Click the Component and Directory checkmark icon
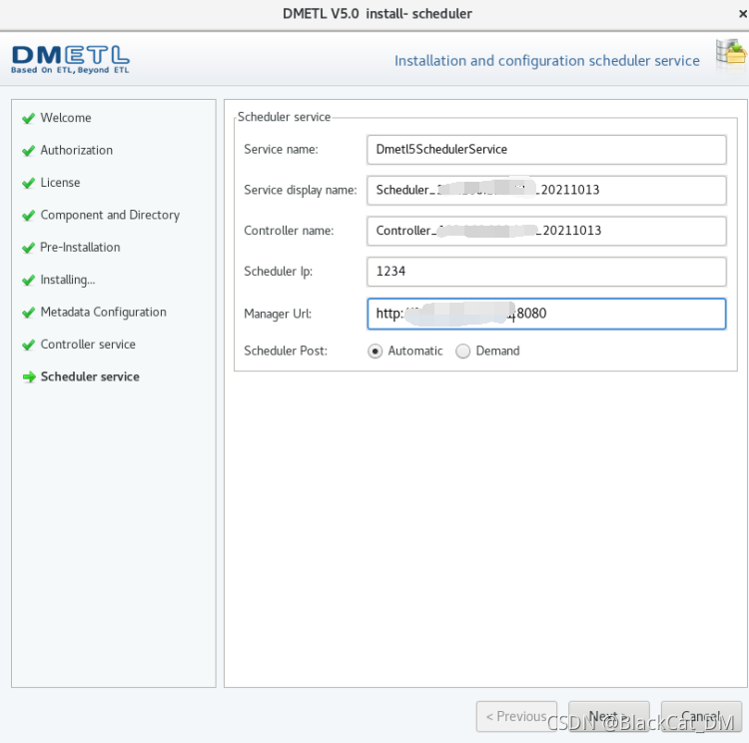The height and width of the screenshot is (743, 749). 29,216
